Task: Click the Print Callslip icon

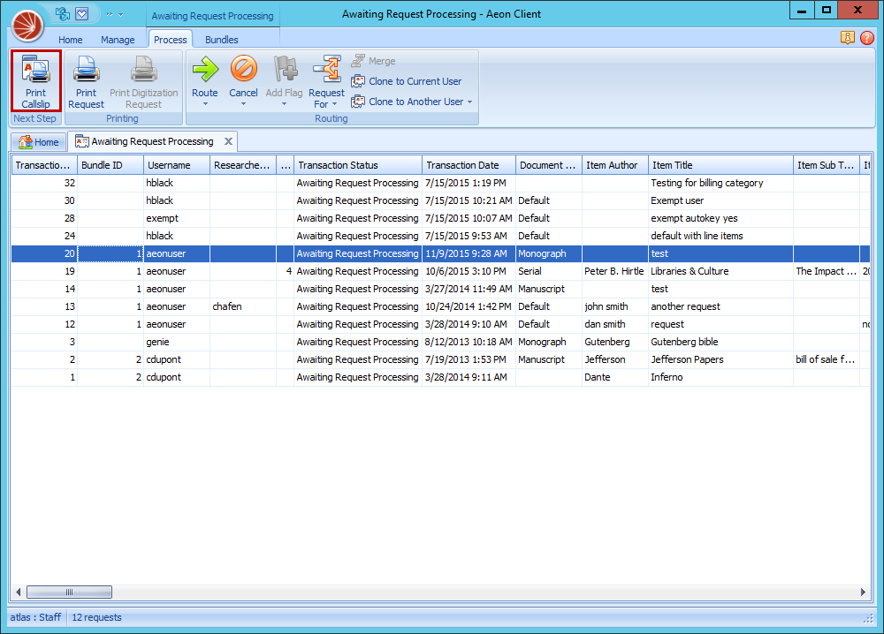Action: tap(35, 70)
